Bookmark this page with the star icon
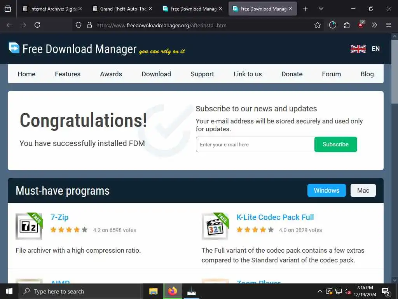 tap(317, 25)
